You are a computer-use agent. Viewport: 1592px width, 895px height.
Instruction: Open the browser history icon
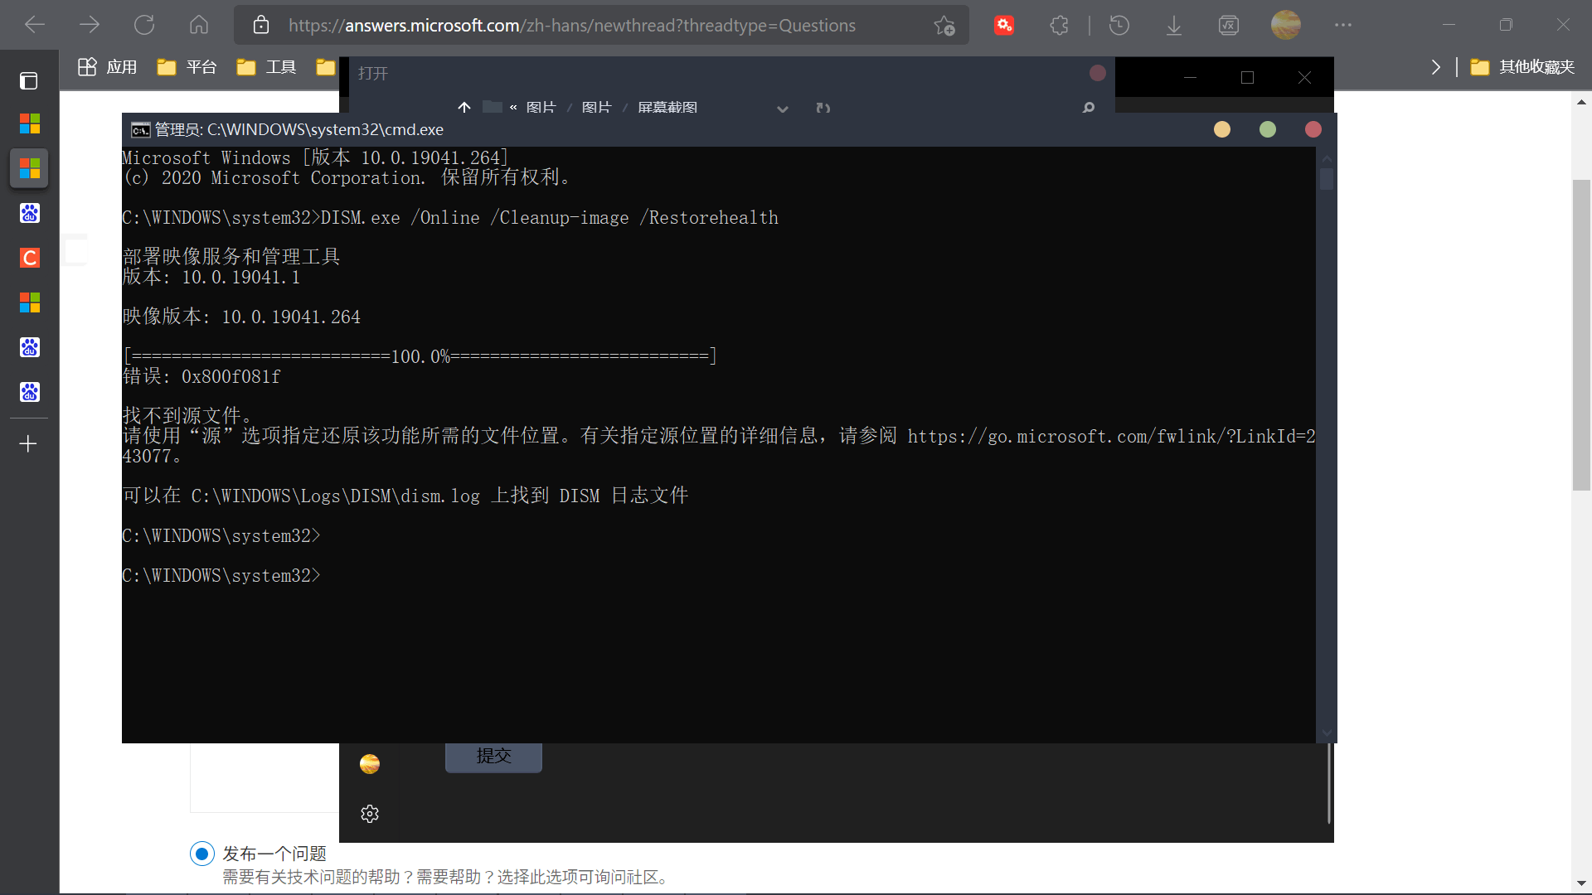(1119, 26)
